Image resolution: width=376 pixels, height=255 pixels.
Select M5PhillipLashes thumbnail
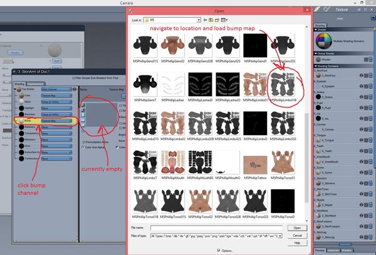[173, 85]
